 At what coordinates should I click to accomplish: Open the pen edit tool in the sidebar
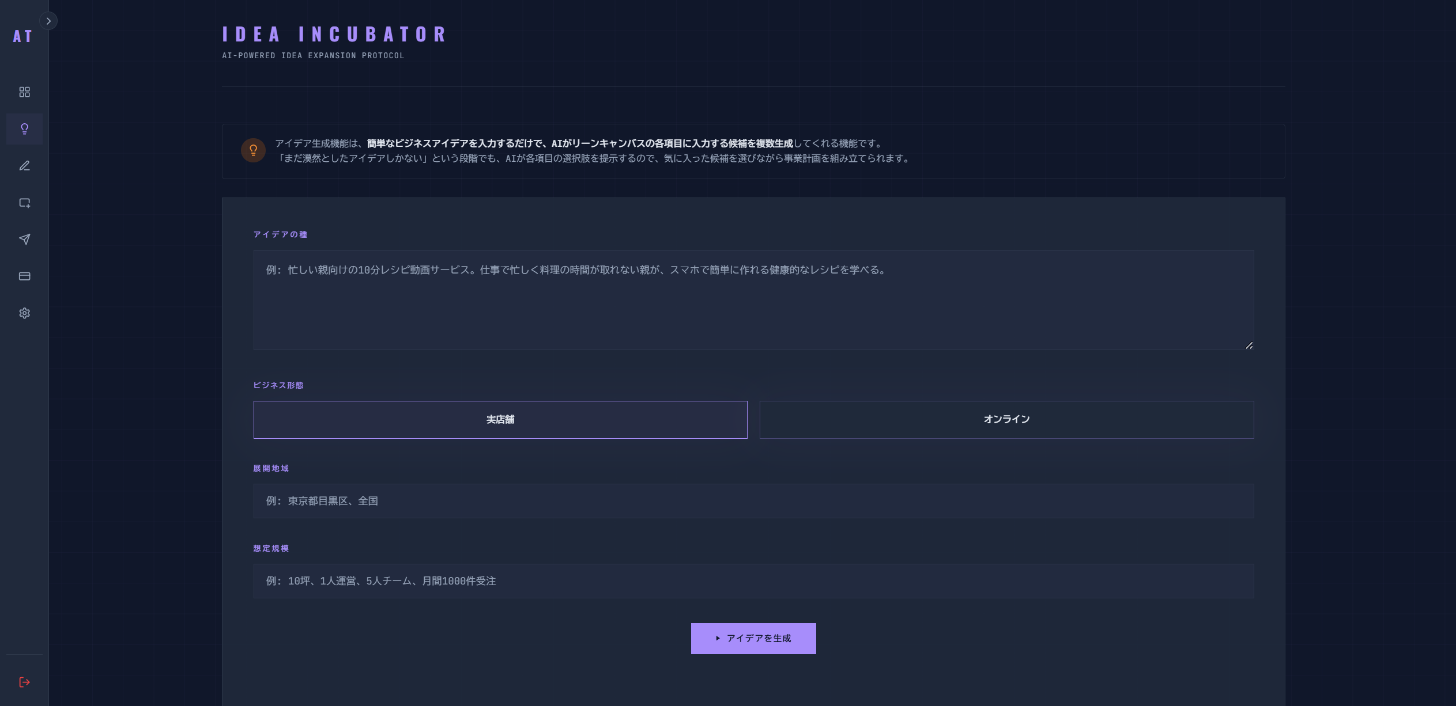coord(24,166)
